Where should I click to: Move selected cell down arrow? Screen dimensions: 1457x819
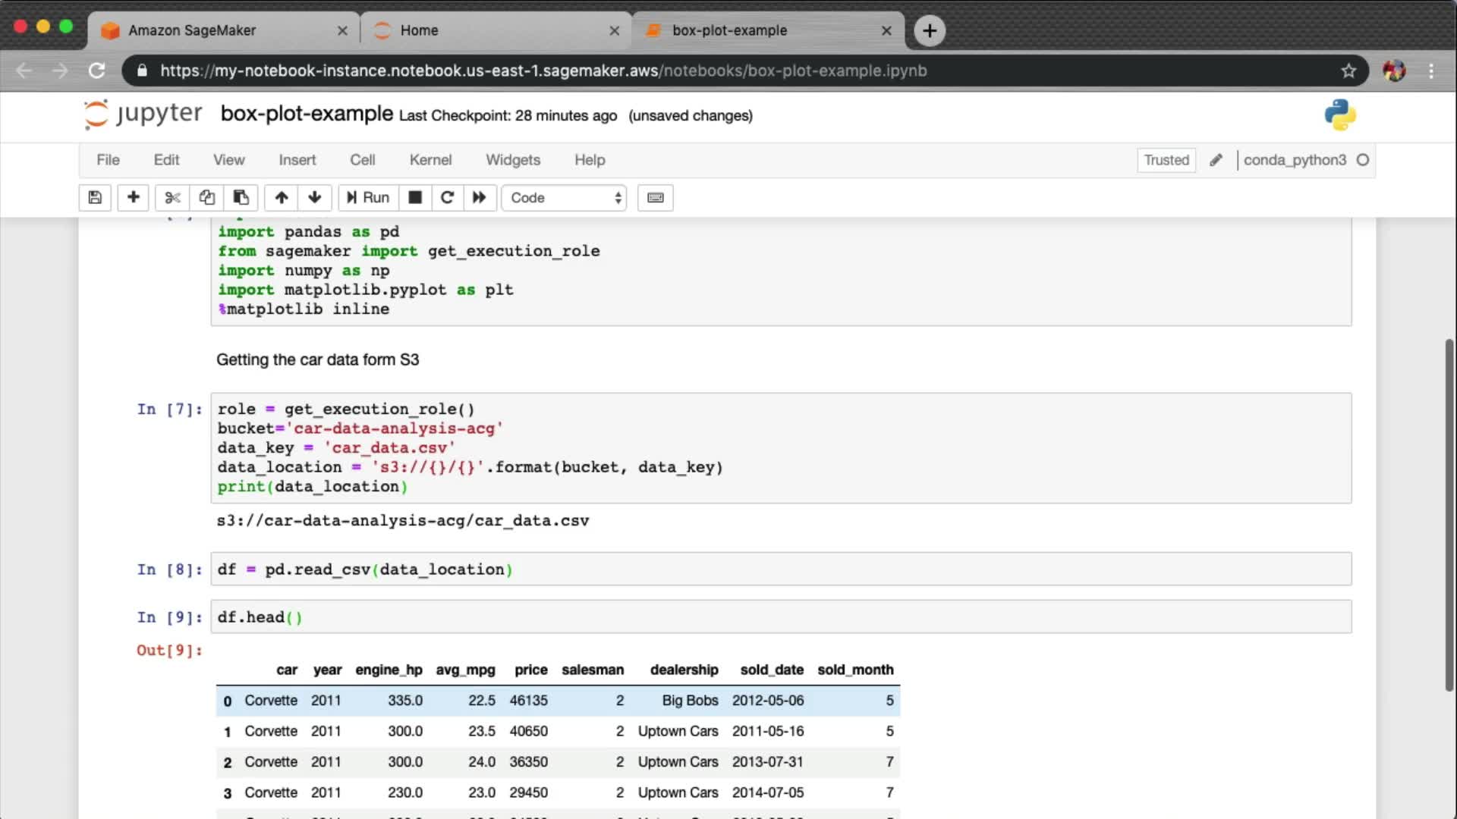315,198
